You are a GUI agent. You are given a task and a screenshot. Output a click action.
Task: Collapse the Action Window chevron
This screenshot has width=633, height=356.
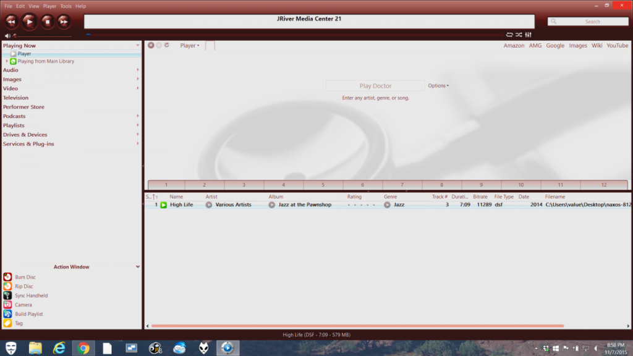(x=138, y=267)
